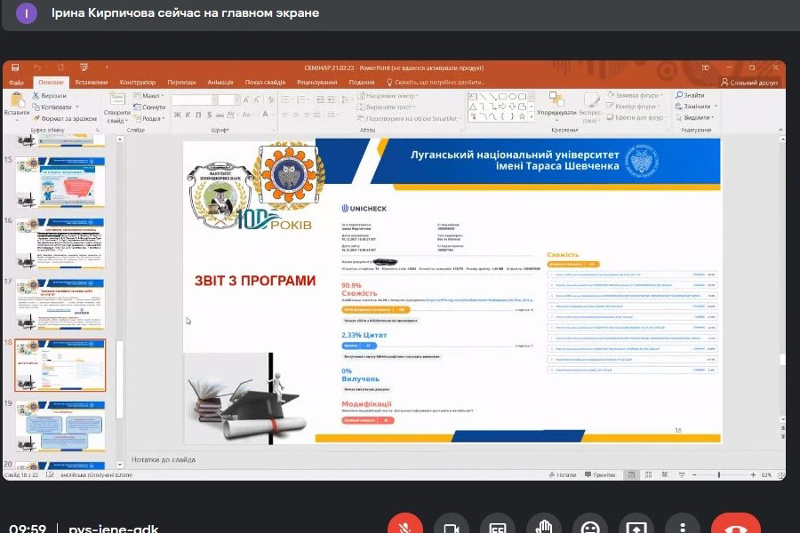
Task: Open the Файл tab
Action: (x=16, y=82)
